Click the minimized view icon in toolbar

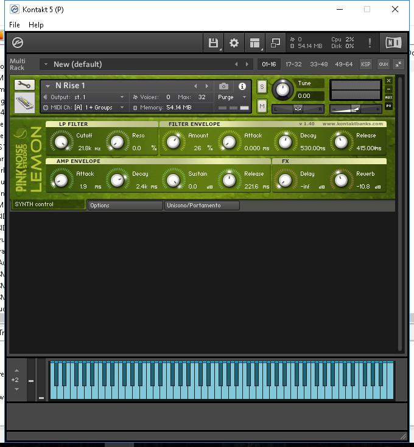point(275,43)
